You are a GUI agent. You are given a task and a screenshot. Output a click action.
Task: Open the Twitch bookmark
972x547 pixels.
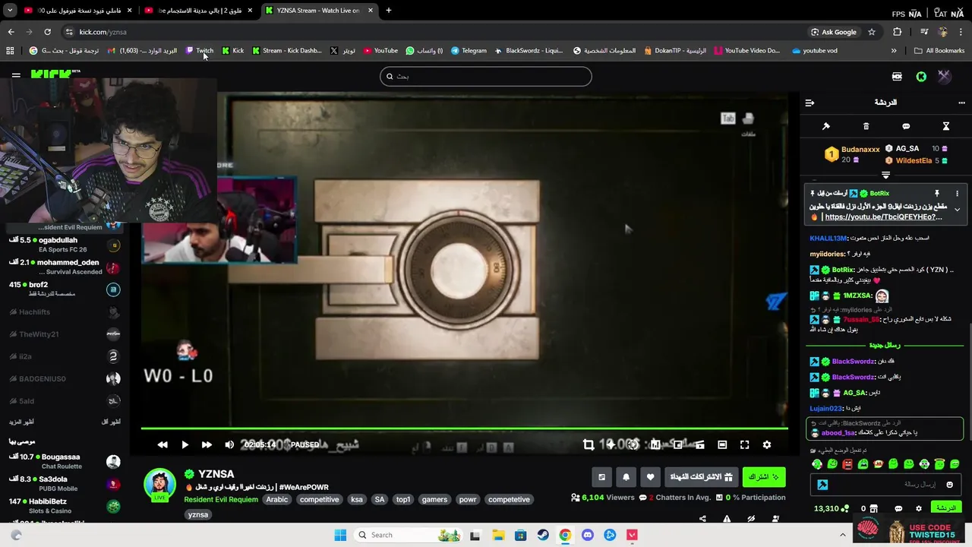(200, 51)
